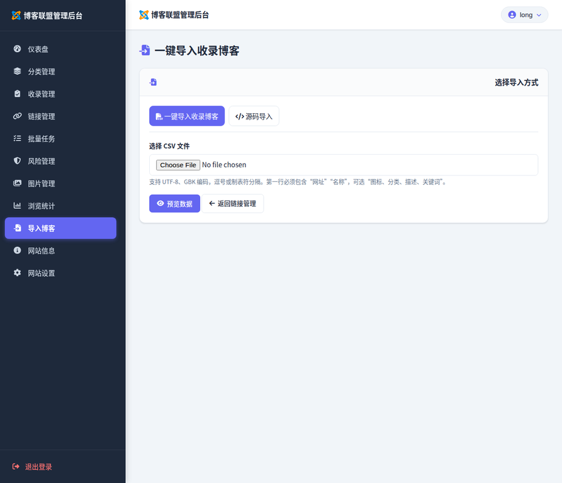Open 仪表盘 menu item
The width and height of the screenshot is (562, 483).
60,49
